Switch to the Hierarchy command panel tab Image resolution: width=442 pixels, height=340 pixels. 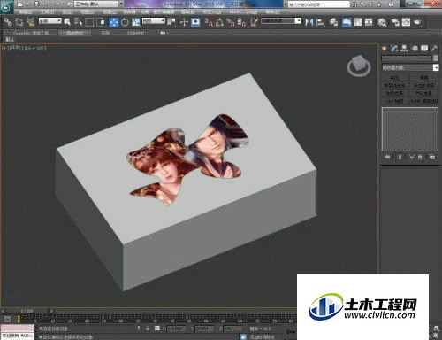click(x=404, y=49)
